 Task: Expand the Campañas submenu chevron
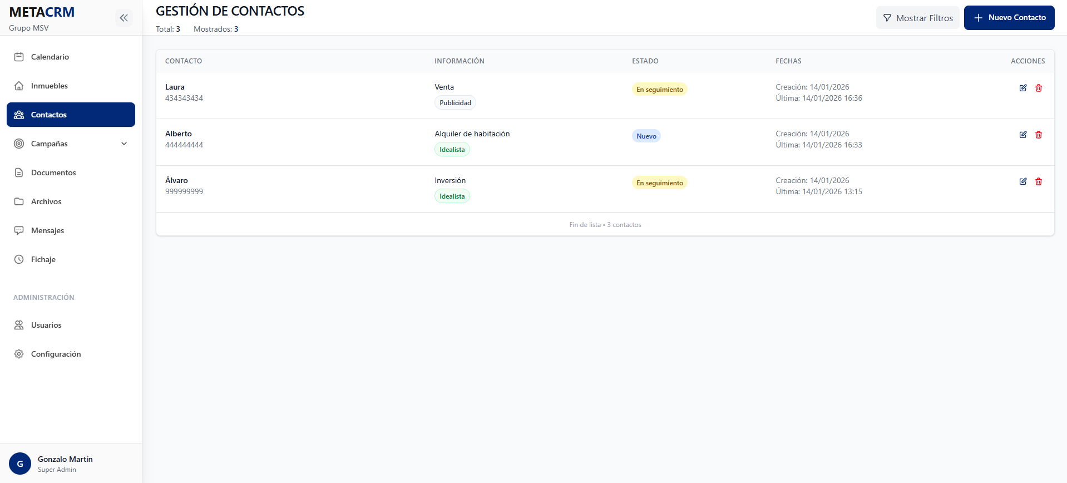pos(124,144)
